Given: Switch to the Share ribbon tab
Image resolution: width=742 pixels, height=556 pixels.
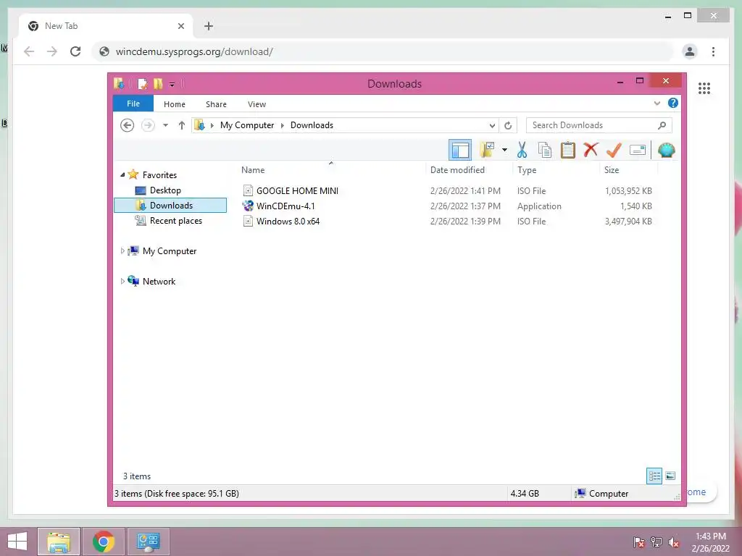Looking at the screenshot, I should click(x=216, y=104).
